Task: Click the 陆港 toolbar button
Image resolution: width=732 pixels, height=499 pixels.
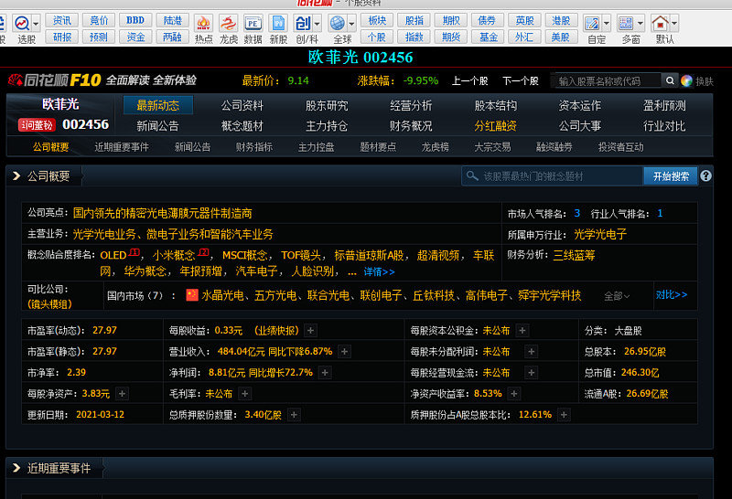Action: coord(172,20)
